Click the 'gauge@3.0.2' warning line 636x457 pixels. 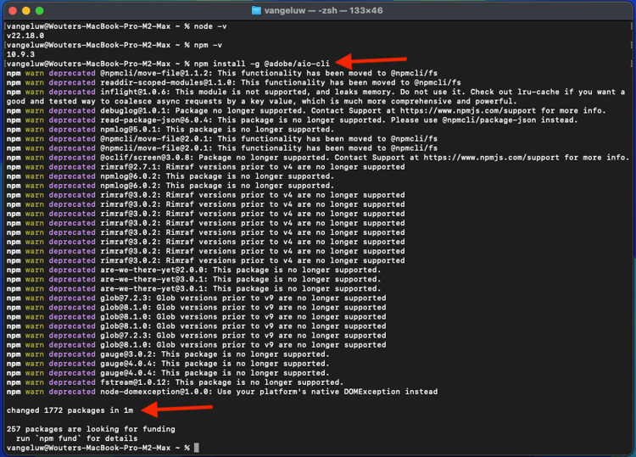[x=168, y=354]
